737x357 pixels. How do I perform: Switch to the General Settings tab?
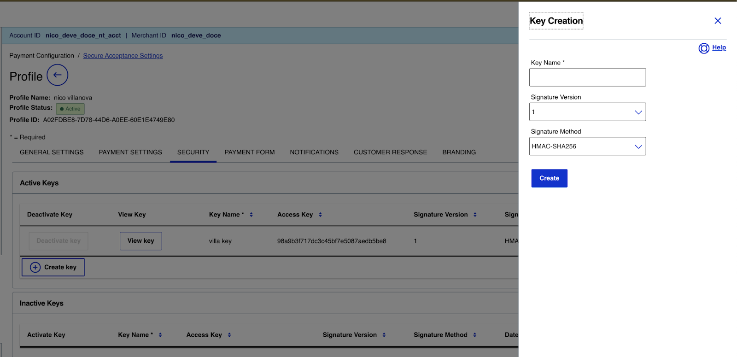tap(52, 152)
